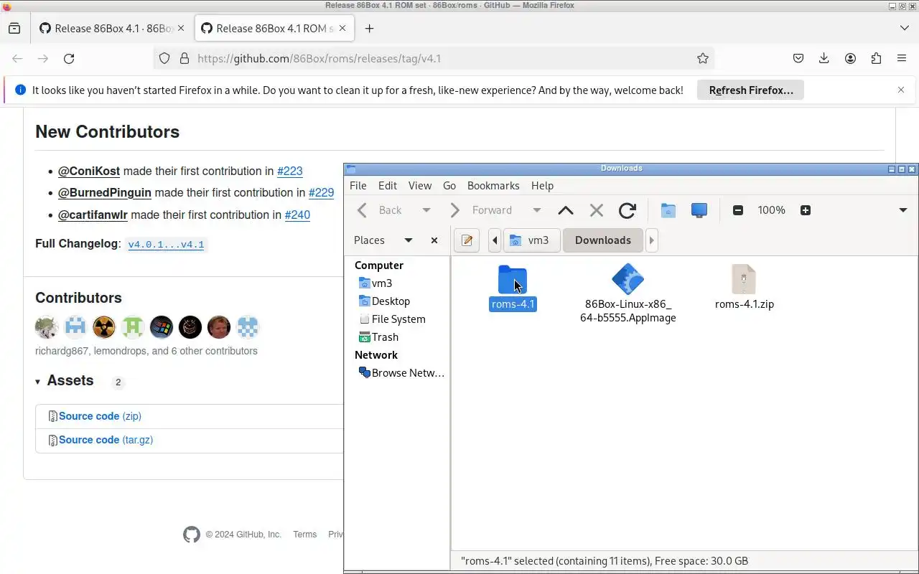919x574 pixels.
Task: Click file manager Back button
Action: point(381,210)
